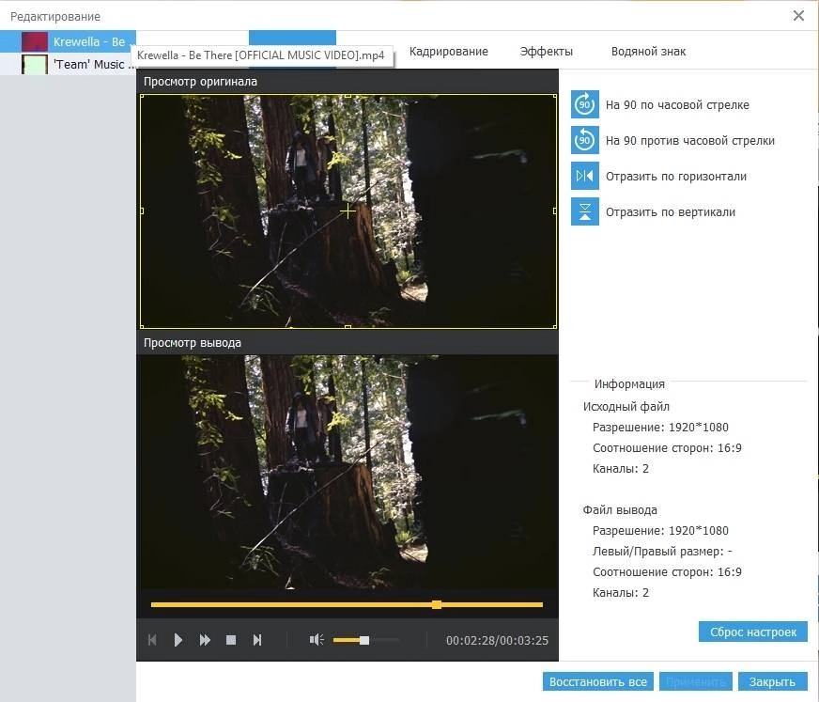Mute the preview audio speaker icon
The width and height of the screenshot is (819, 702).
[x=317, y=640]
